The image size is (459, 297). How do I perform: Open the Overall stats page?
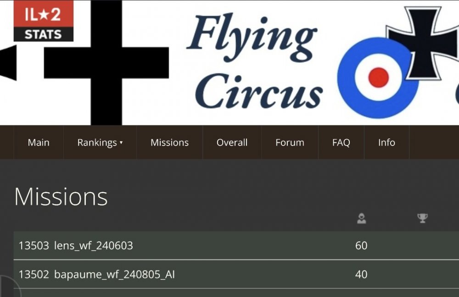coord(232,143)
